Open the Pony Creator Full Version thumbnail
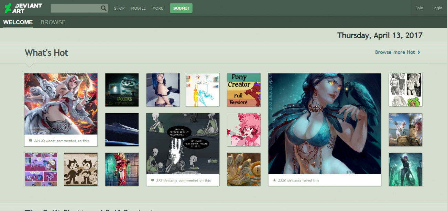 coord(244,90)
